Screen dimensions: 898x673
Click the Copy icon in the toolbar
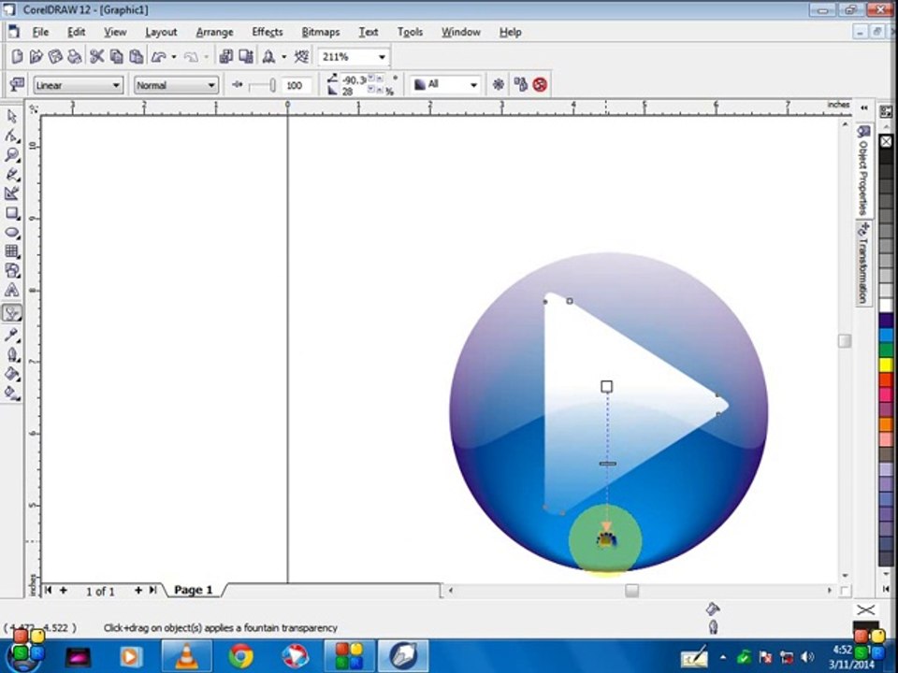pyautogui.click(x=116, y=56)
